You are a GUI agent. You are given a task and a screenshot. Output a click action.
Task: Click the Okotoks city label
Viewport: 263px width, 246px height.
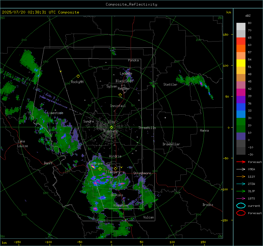[x=117, y=195]
